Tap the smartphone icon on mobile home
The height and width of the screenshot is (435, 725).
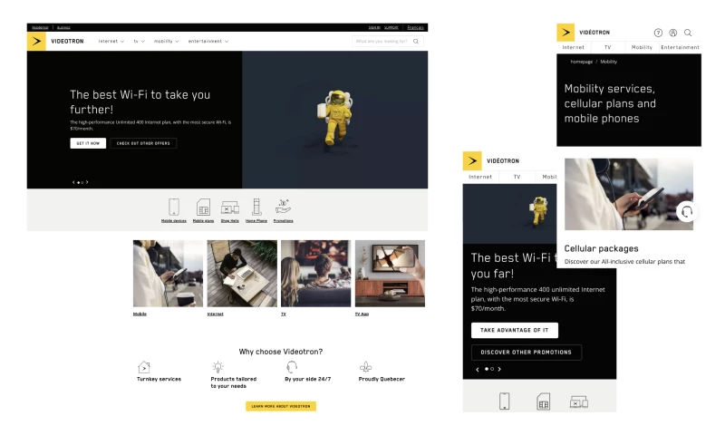505,401
